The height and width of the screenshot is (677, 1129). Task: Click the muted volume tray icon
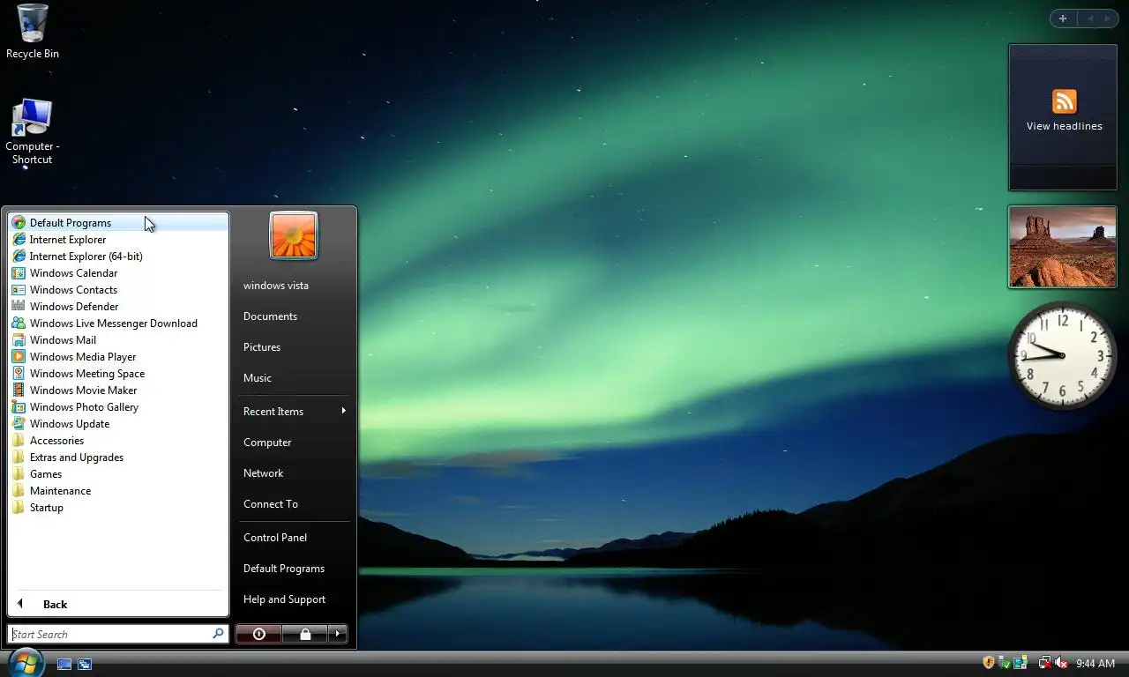[1061, 663]
